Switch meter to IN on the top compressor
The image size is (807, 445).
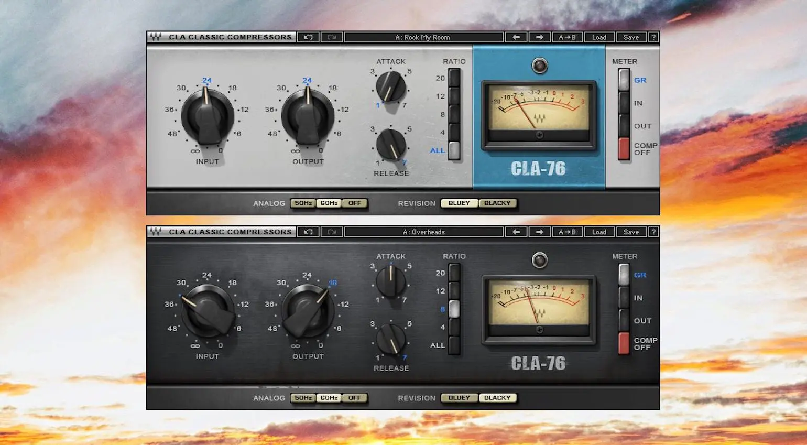click(623, 103)
